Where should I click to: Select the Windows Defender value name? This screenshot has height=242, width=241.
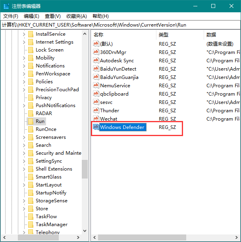click(123, 127)
